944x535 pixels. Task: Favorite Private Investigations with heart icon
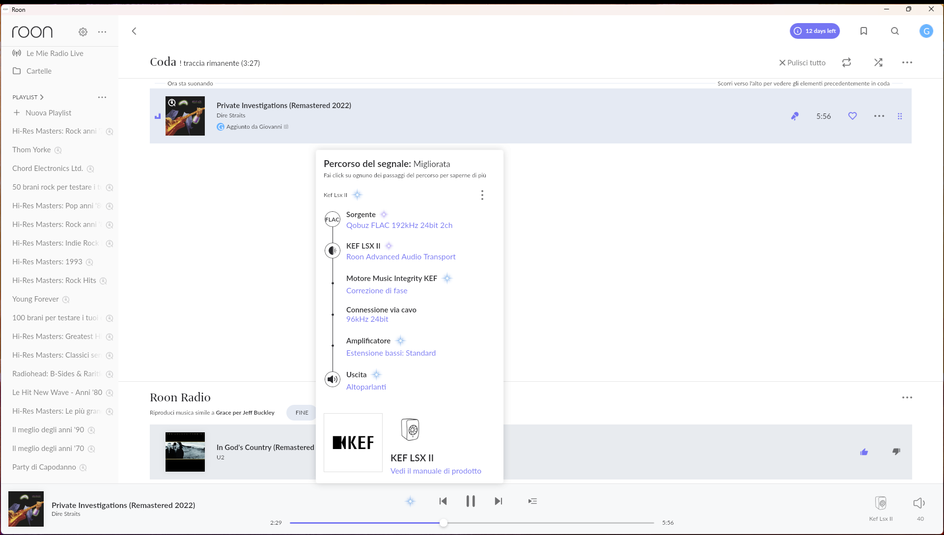pyautogui.click(x=853, y=116)
